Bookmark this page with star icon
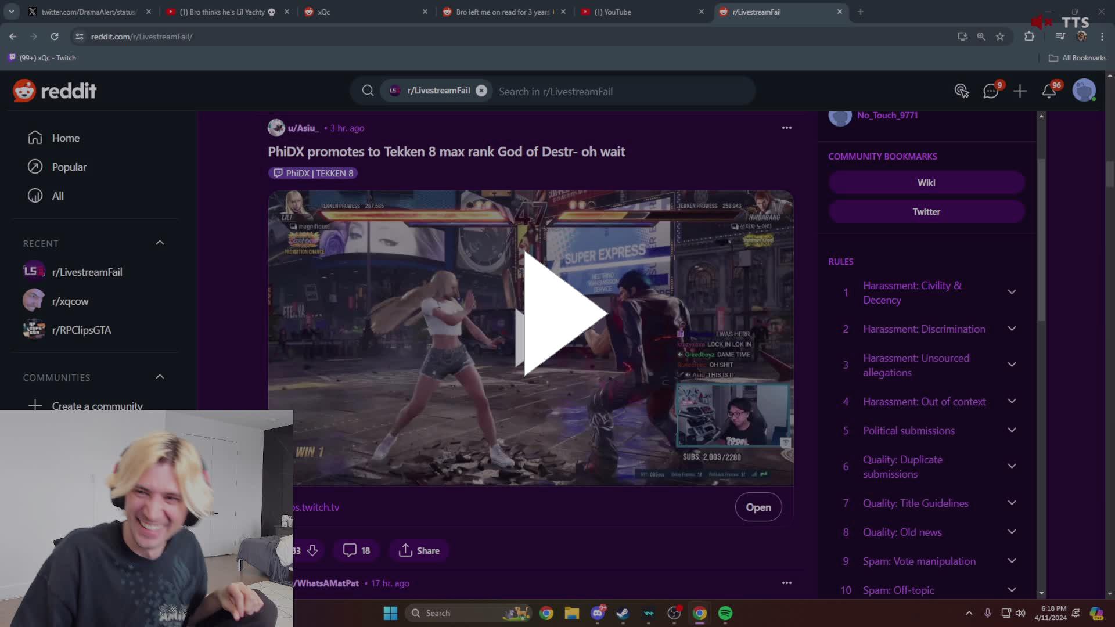Image resolution: width=1115 pixels, height=627 pixels. click(x=1000, y=37)
